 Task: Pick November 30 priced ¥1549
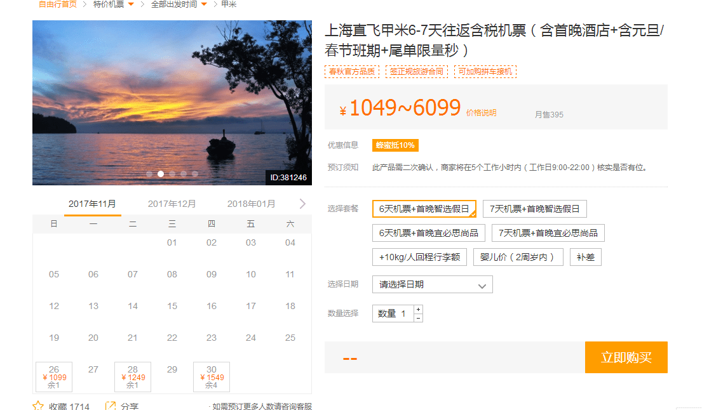(212, 377)
